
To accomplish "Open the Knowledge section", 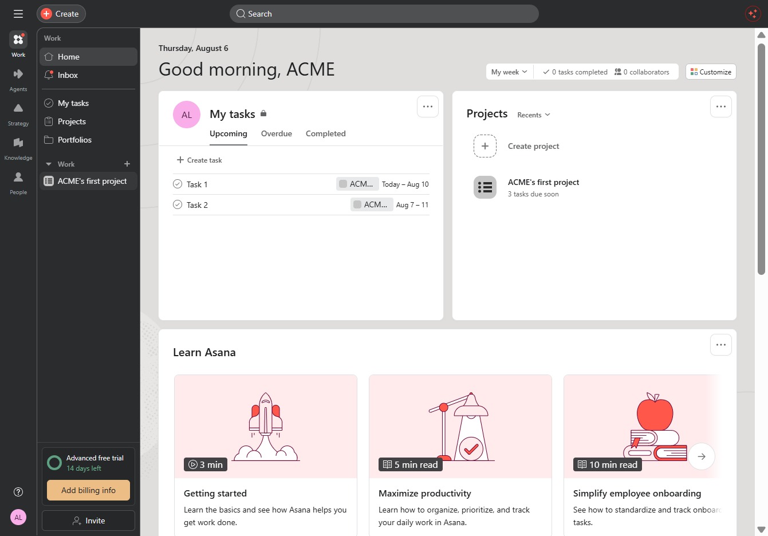I will [x=18, y=148].
